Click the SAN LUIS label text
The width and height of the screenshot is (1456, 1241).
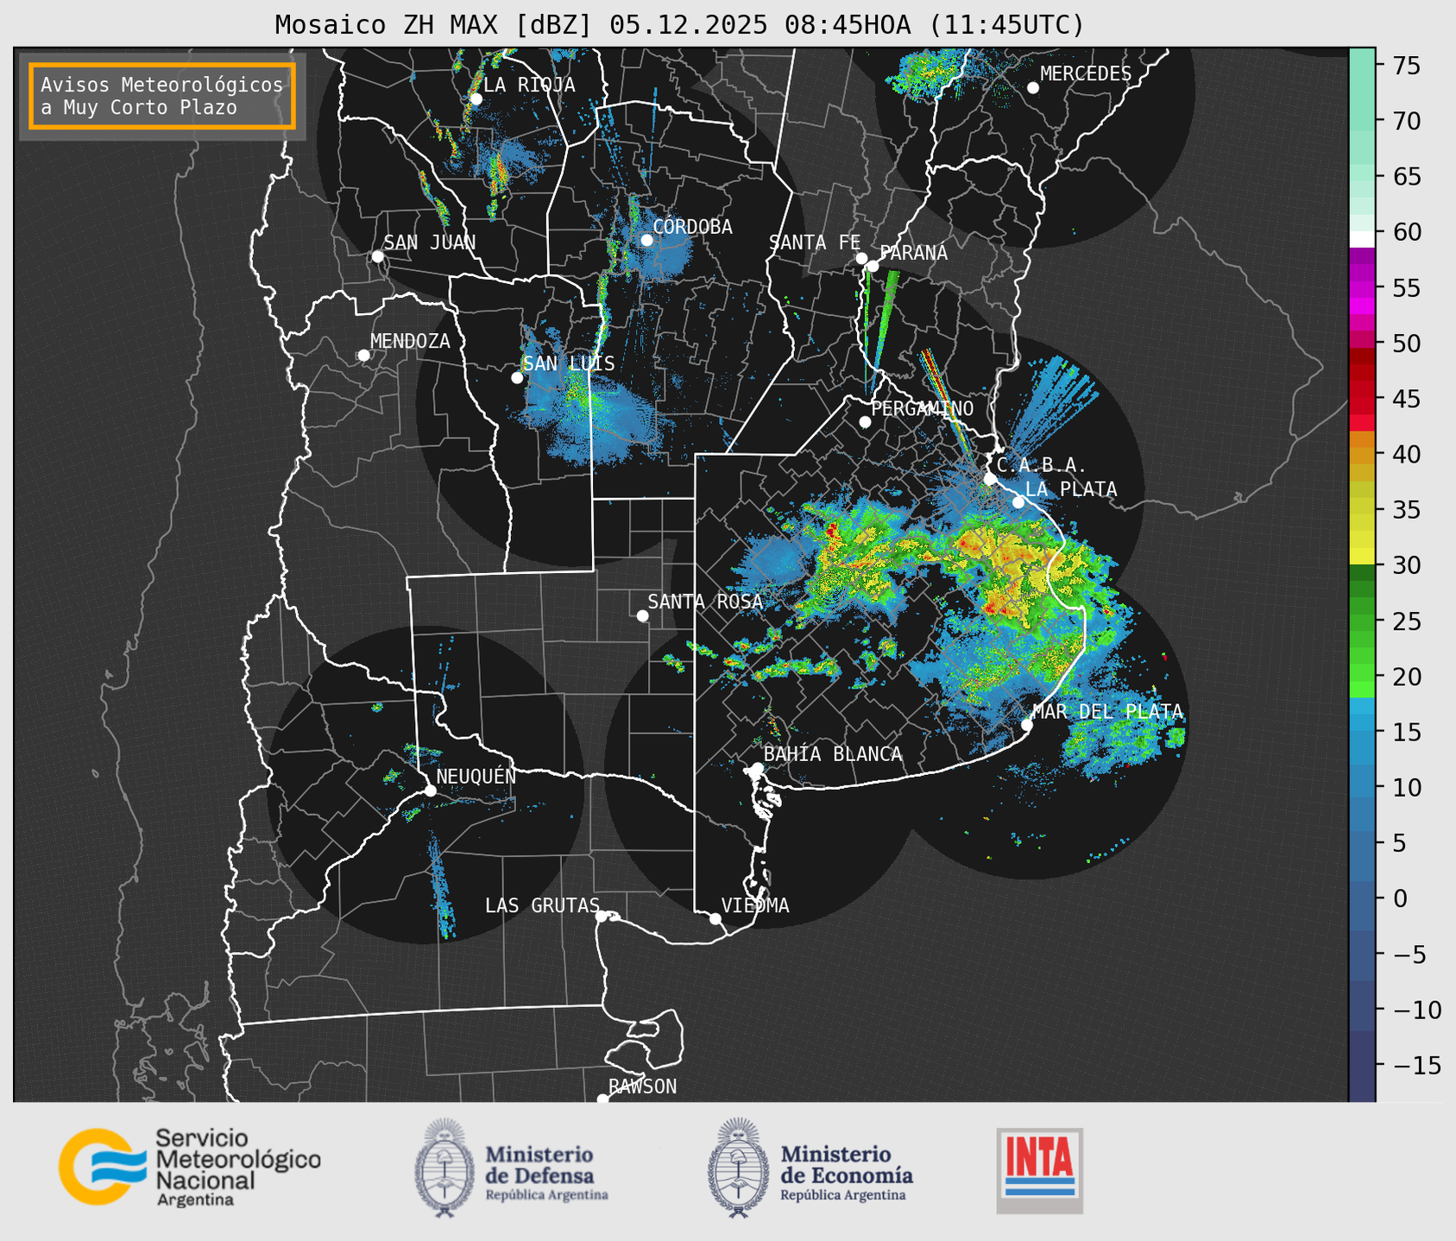point(570,364)
